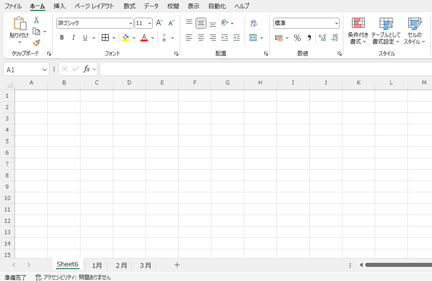Image resolution: width=432 pixels, height=281 pixels.
Task: Switch to the 挿入 tab
Action: pos(59,6)
